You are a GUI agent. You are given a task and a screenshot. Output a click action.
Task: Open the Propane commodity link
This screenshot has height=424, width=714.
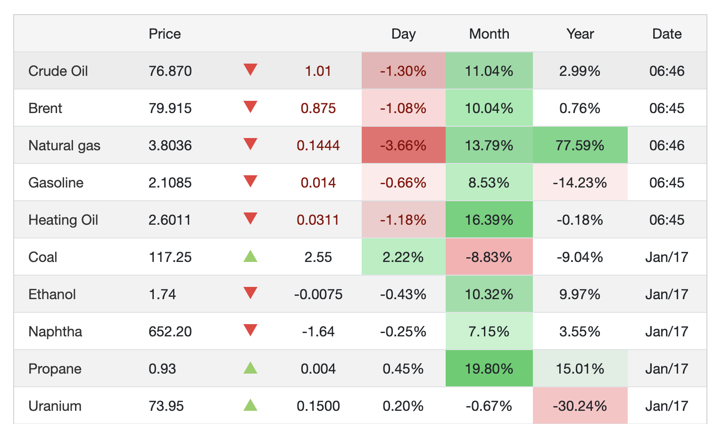point(55,369)
